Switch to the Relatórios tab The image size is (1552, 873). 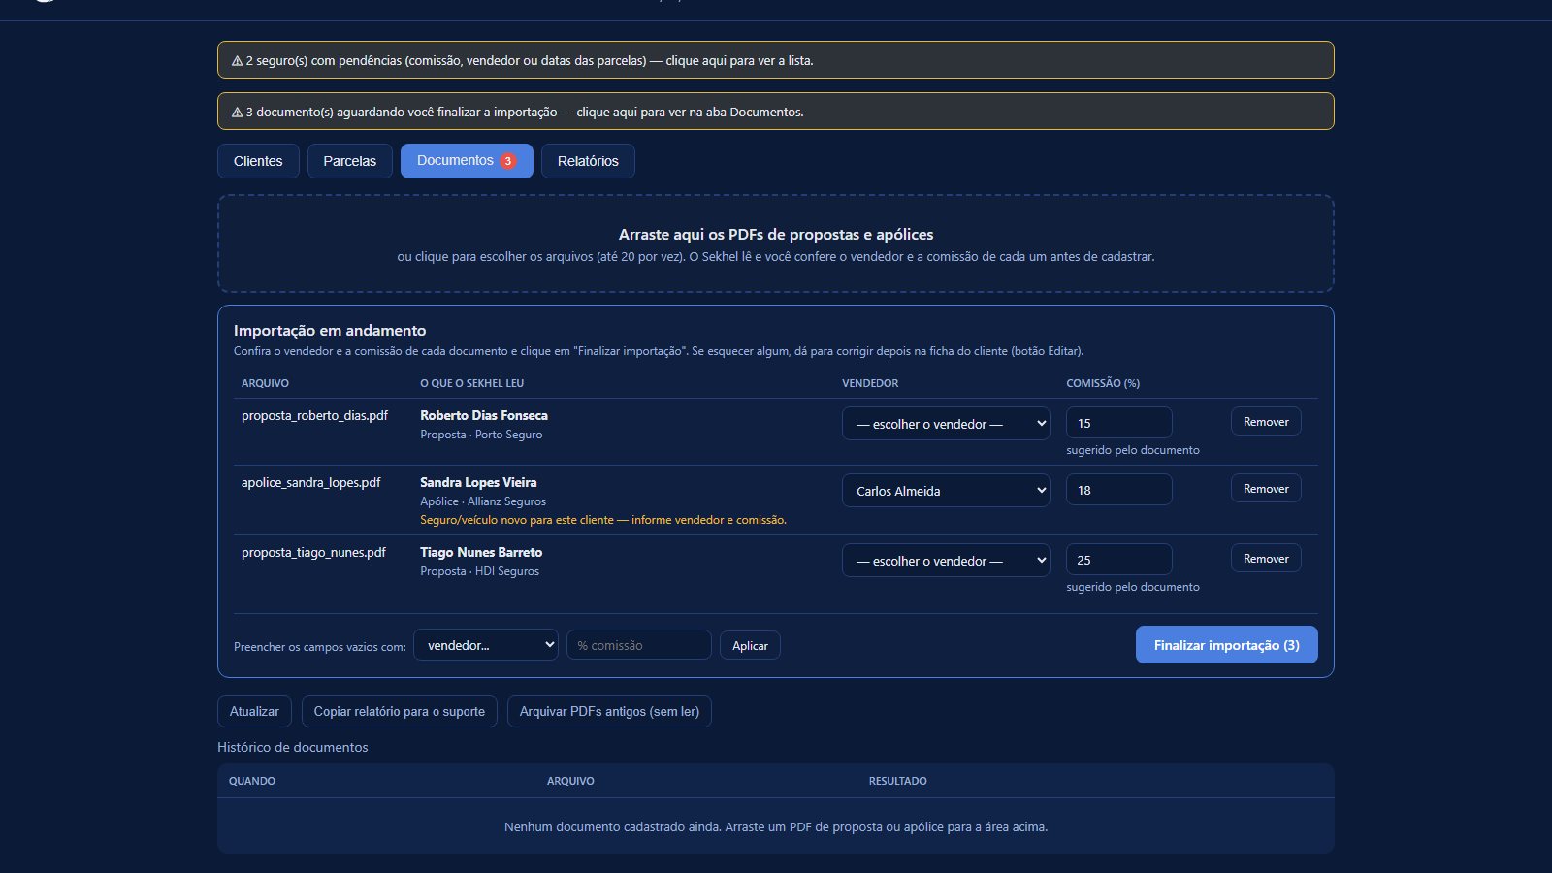click(x=588, y=161)
